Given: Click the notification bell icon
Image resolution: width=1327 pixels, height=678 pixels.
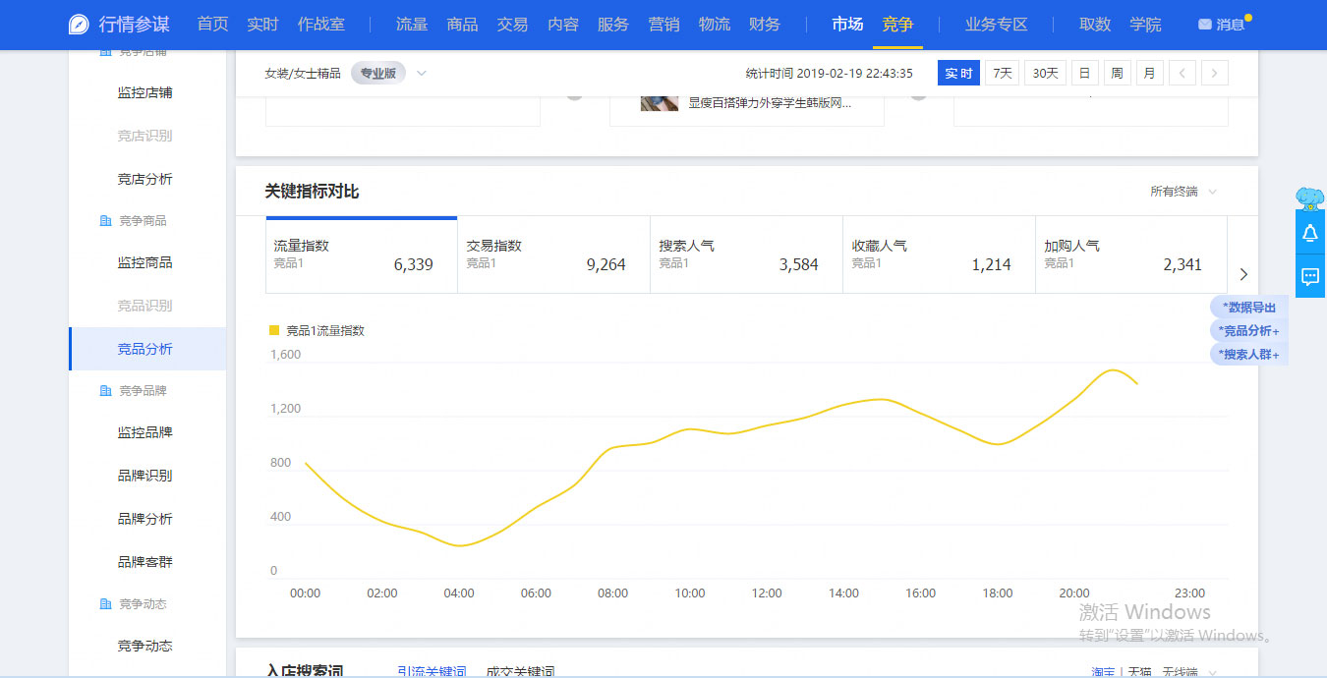Looking at the screenshot, I should (1309, 233).
